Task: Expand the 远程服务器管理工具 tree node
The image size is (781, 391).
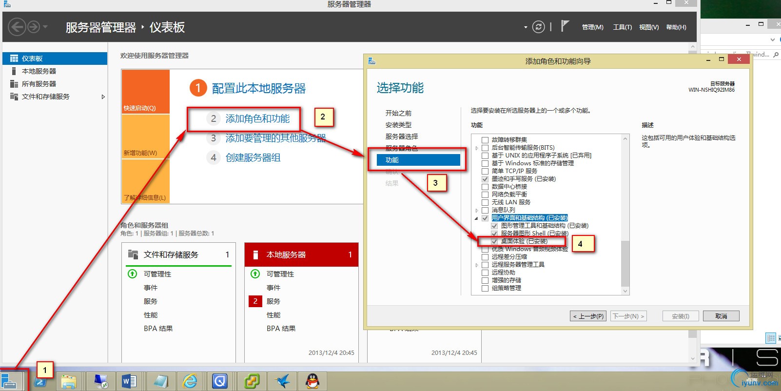Action: [x=477, y=265]
